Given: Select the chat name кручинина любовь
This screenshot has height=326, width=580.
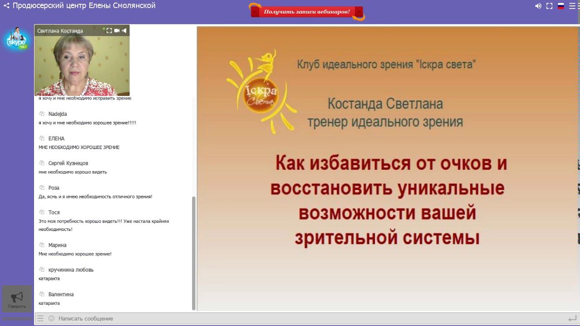Looking at the screenshot, I should (71, 270).
